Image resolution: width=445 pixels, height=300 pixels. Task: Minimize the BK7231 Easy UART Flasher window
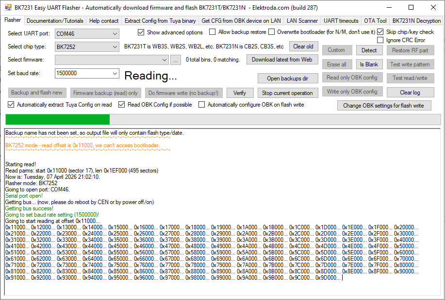point(389,7)
